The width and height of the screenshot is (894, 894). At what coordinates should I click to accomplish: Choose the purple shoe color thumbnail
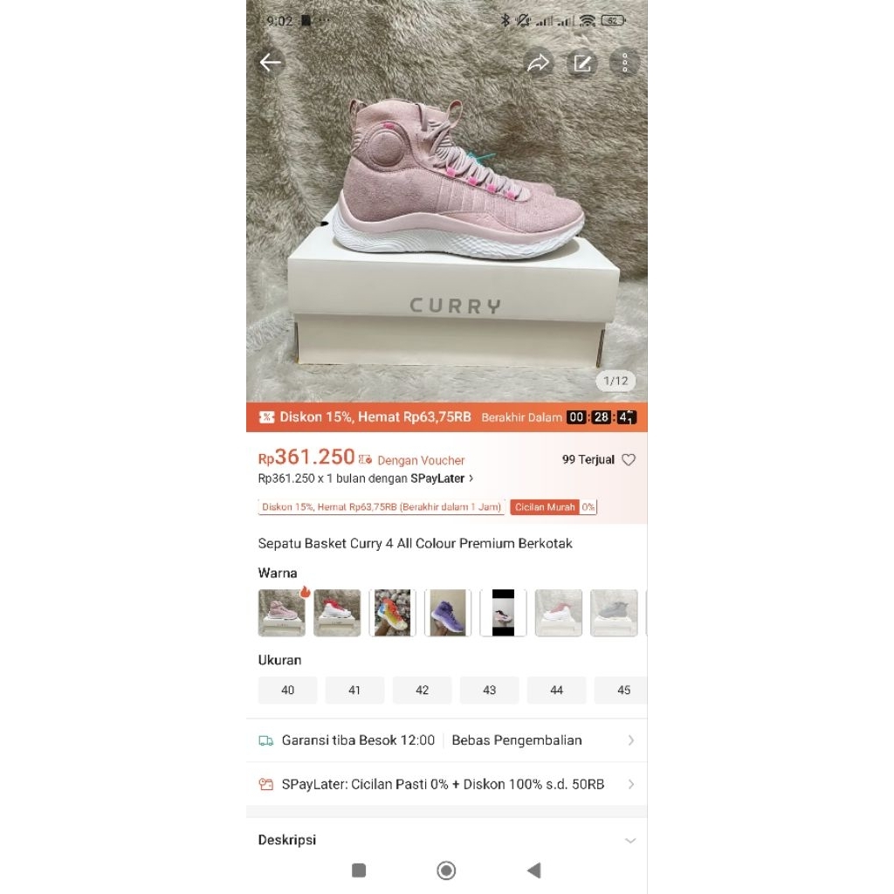point(448,613)
